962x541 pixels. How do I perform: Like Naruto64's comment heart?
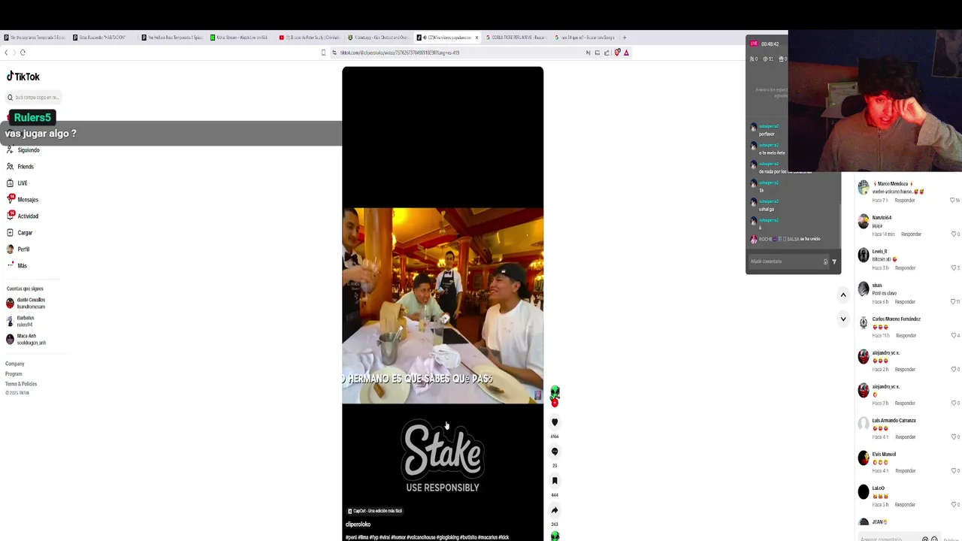(x=953, y=234)
